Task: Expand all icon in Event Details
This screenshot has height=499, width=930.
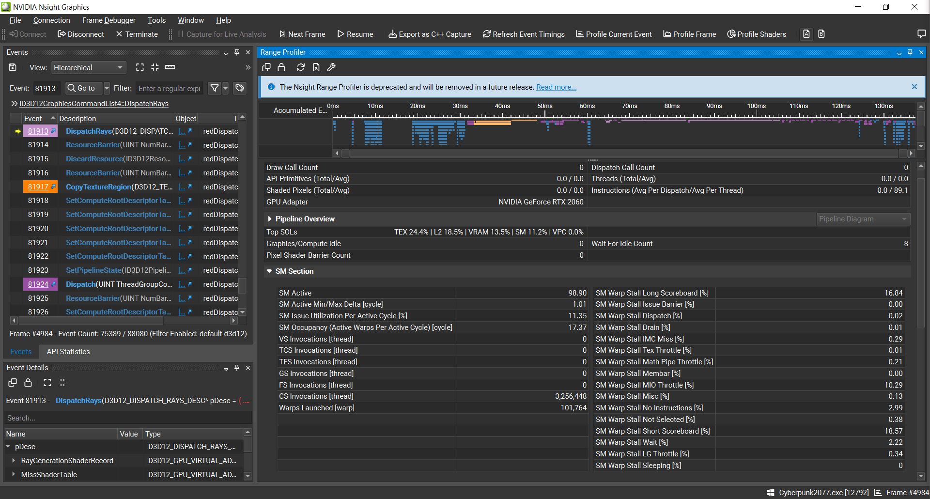Action: click(x=47, y=383)
